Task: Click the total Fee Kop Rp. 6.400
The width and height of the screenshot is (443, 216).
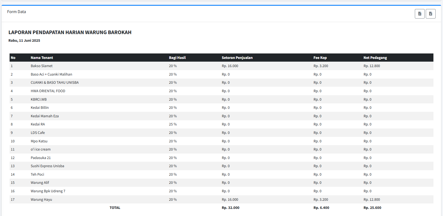Action: click(x=321, y=208)
